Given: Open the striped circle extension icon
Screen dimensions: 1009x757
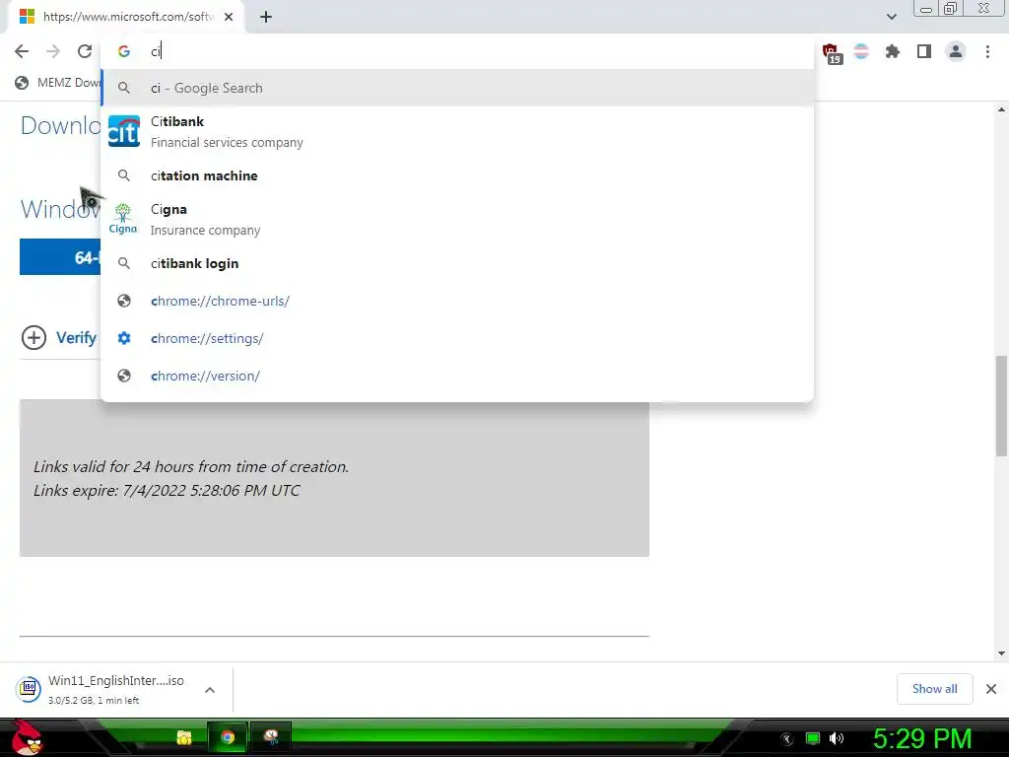Looking at the screenshot, I should [x=861, y=51].
